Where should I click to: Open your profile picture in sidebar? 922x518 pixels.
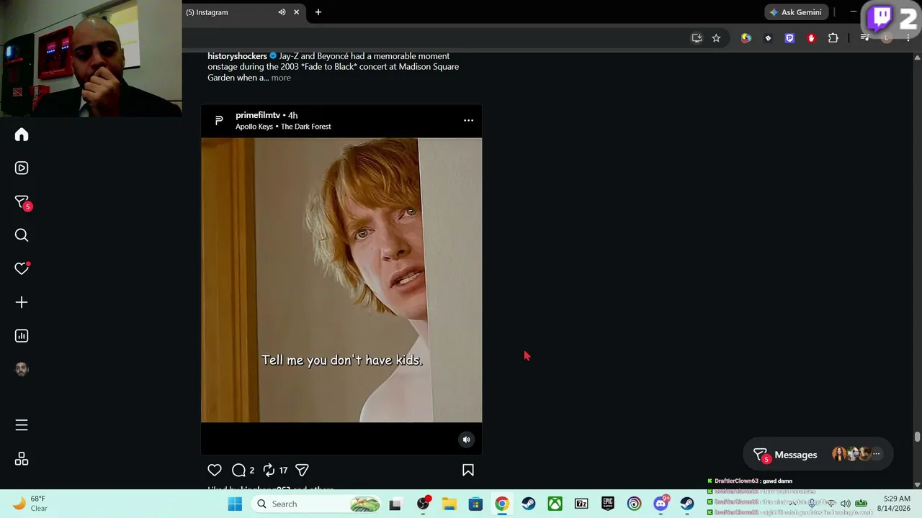point(22,369)
